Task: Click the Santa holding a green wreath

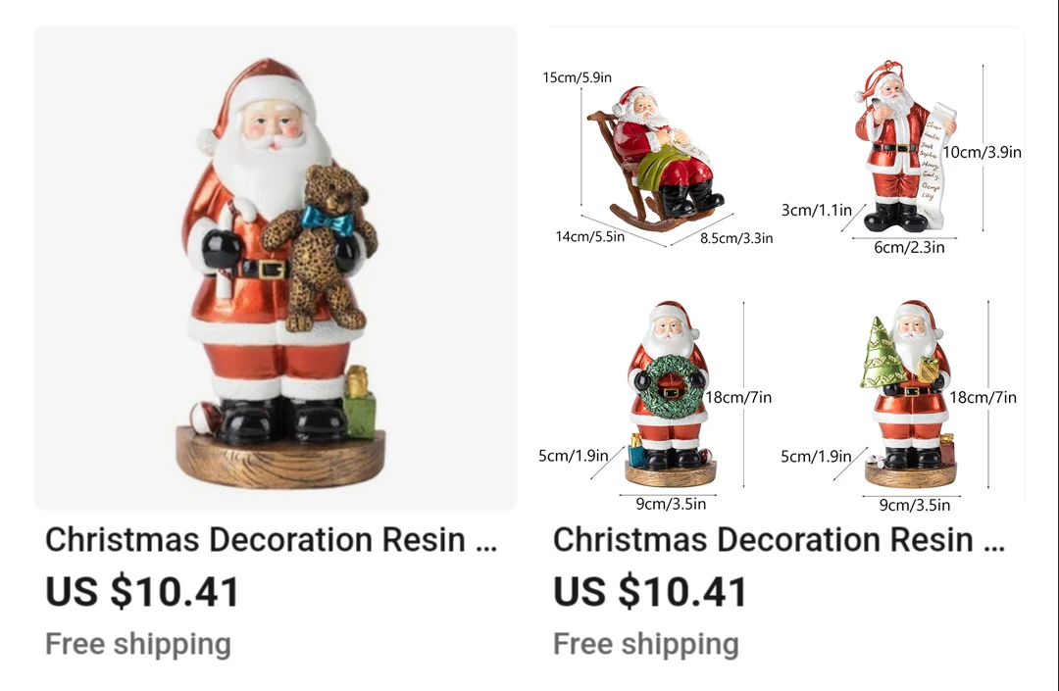Action: point(670,393)
